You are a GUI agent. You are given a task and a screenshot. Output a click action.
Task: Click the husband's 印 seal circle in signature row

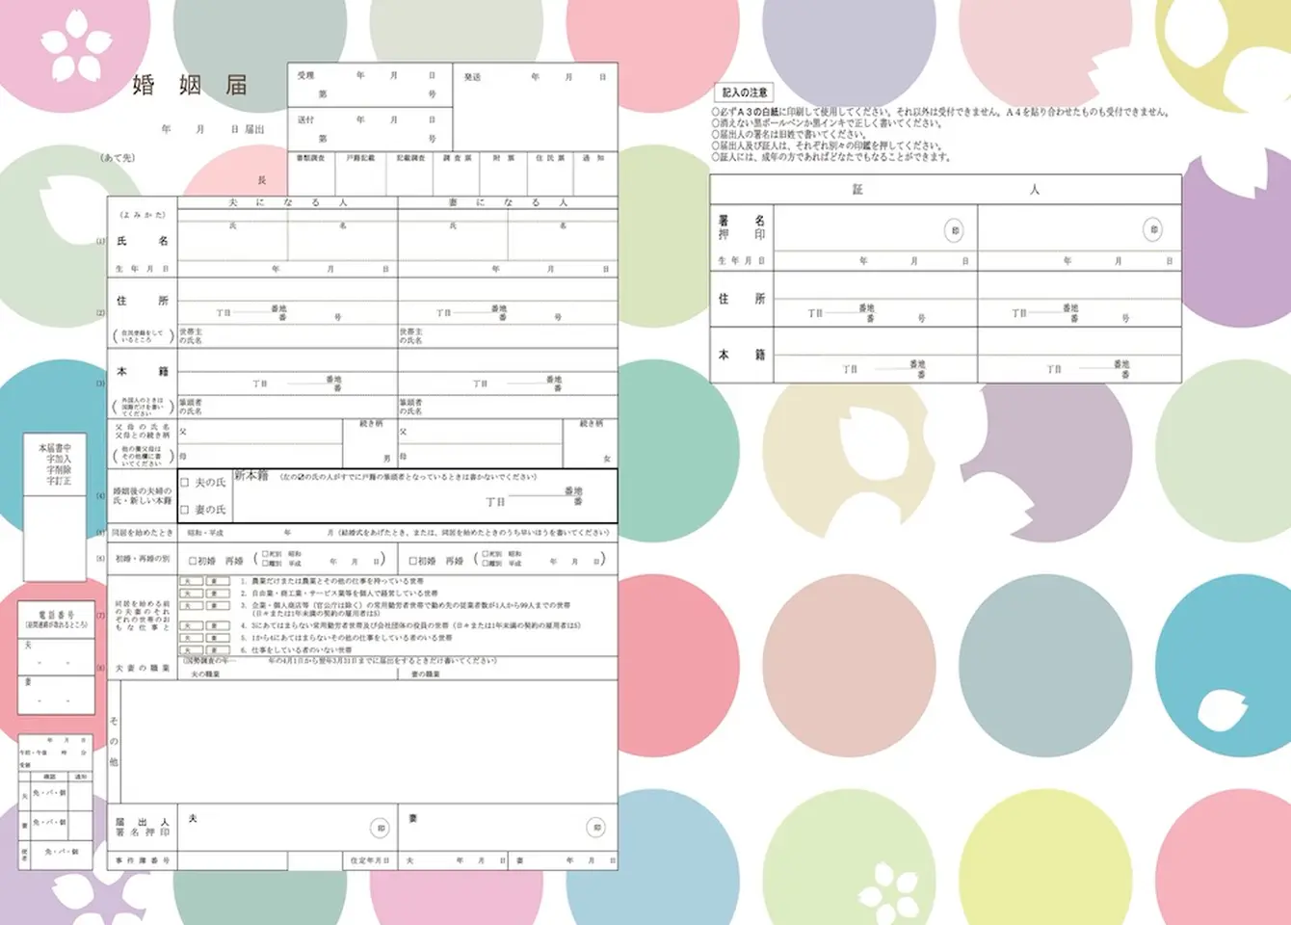pyautogui.click(x=380, y=828)
